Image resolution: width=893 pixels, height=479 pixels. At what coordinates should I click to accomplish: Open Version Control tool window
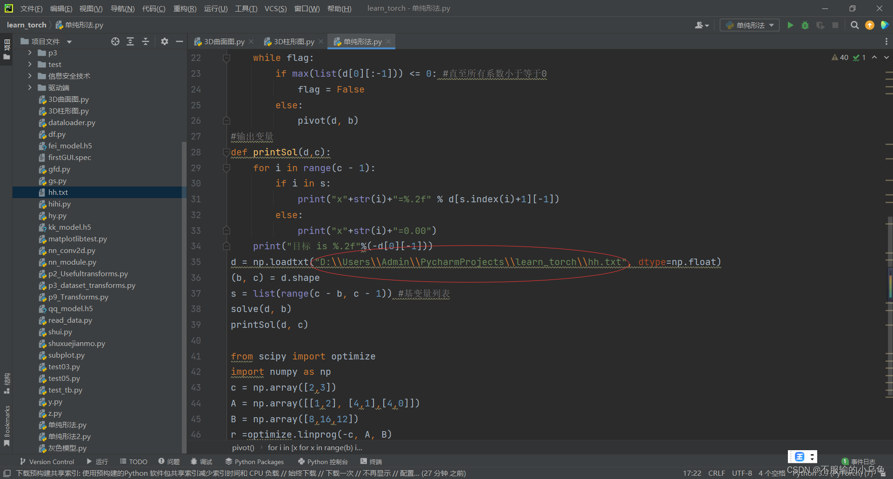(47, 462)
